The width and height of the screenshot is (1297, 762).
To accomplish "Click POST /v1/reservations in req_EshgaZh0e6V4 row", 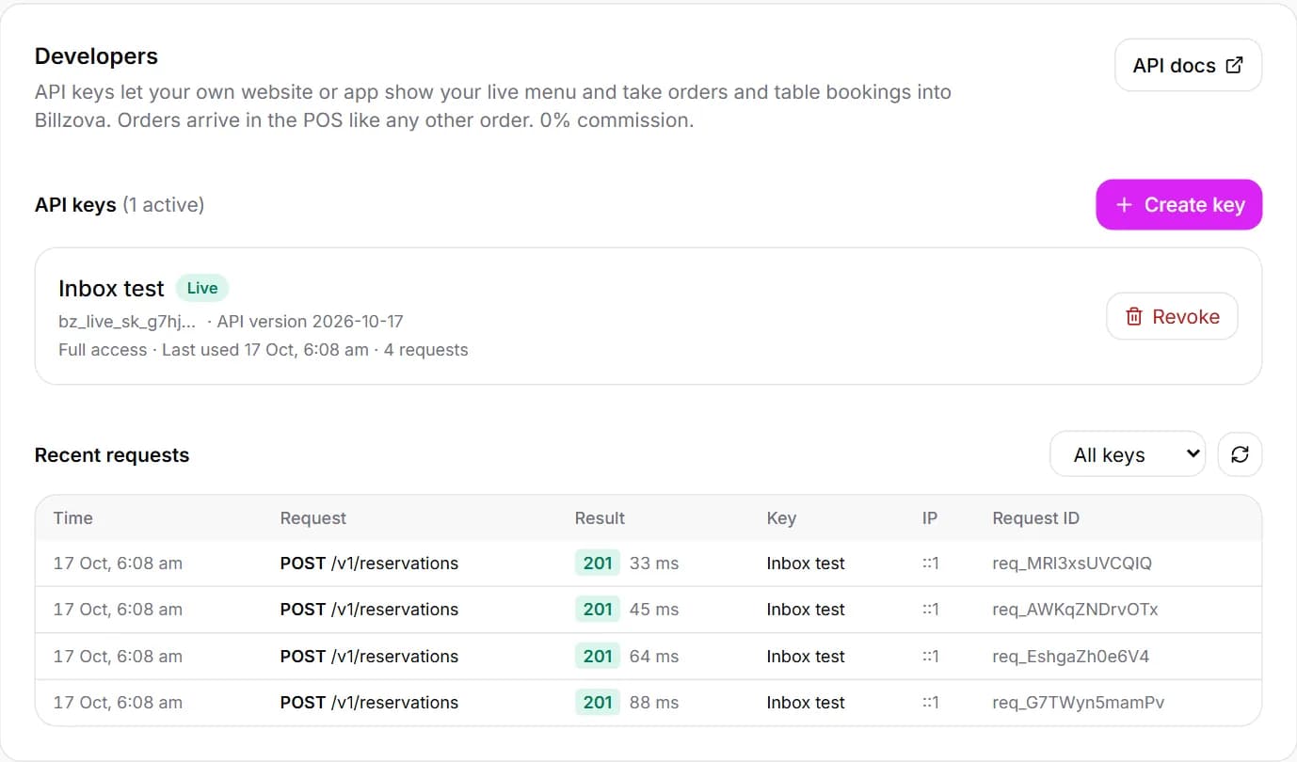I will pyautogui.click(x=369, y=657).
